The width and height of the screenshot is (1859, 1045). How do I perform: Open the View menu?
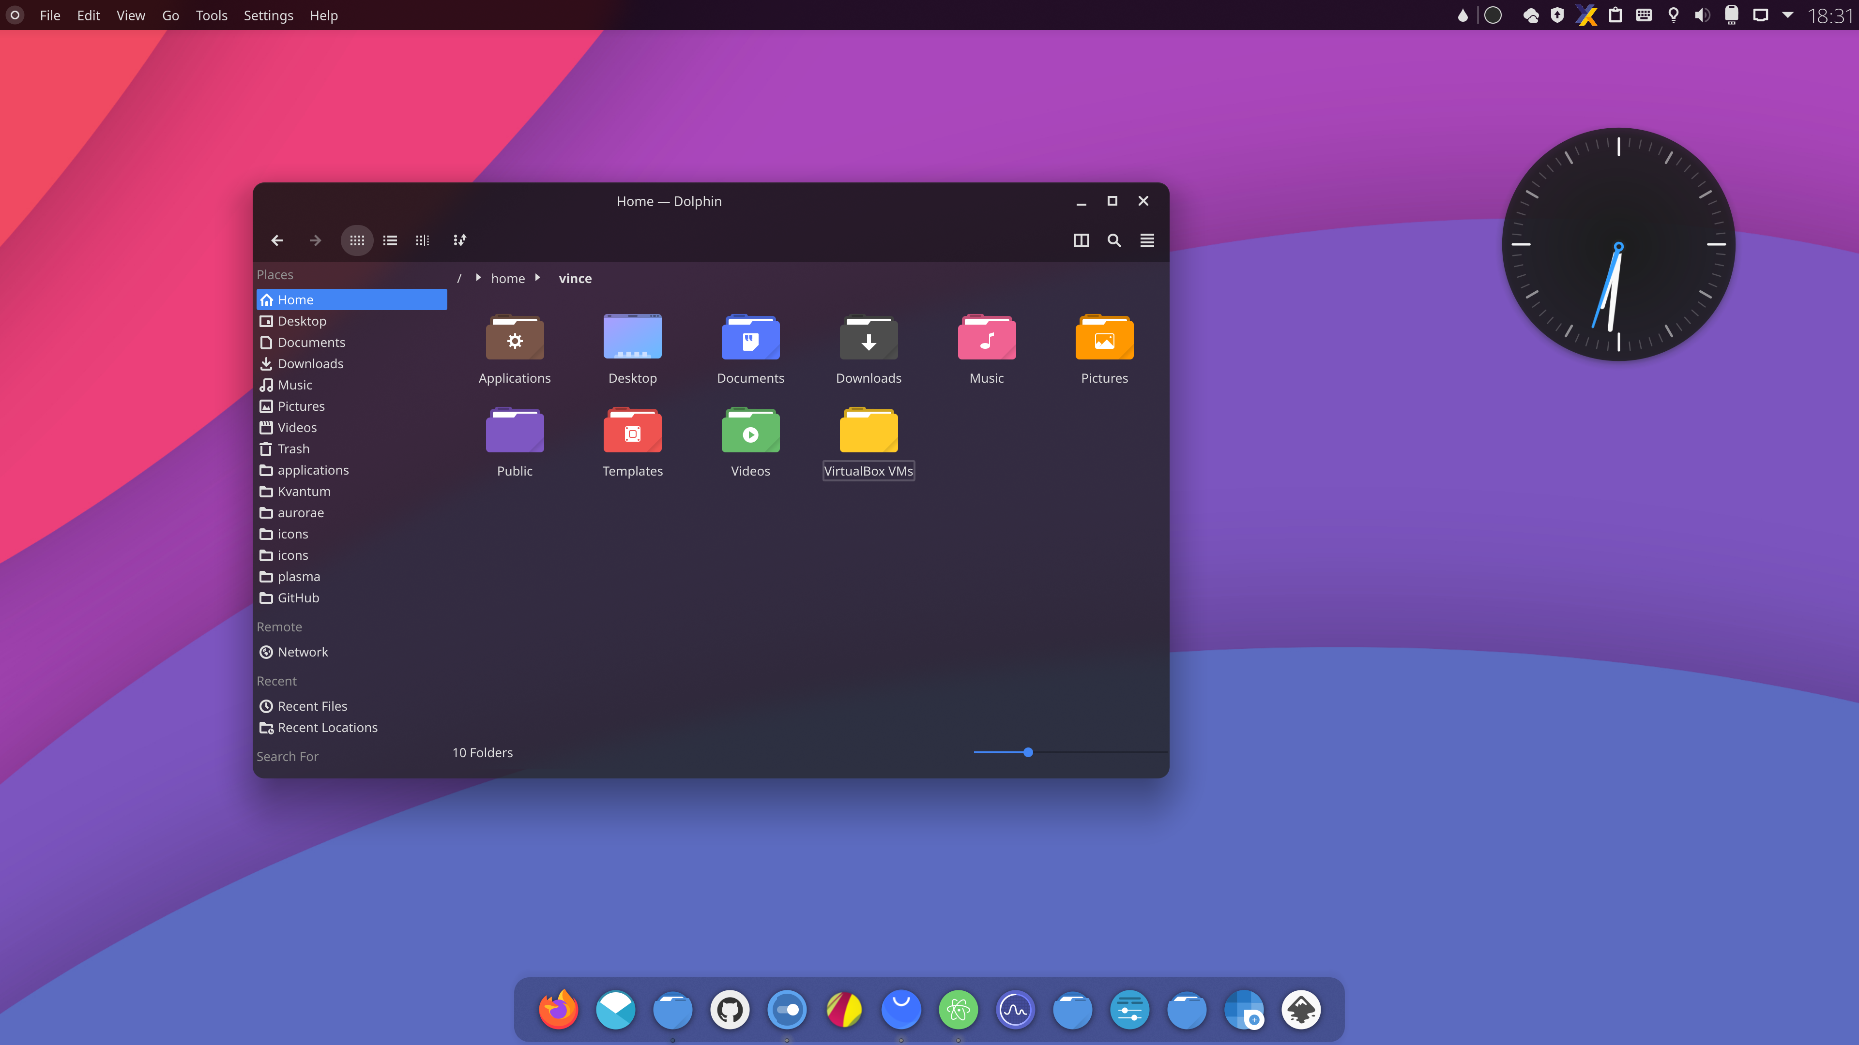click(131, 15)
